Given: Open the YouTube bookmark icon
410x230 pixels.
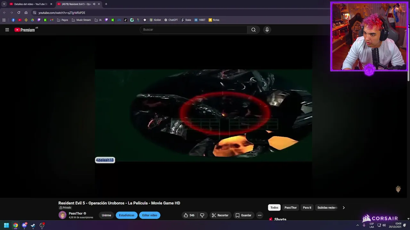Looking at the screenshot, I should click(x=20, y=20).
